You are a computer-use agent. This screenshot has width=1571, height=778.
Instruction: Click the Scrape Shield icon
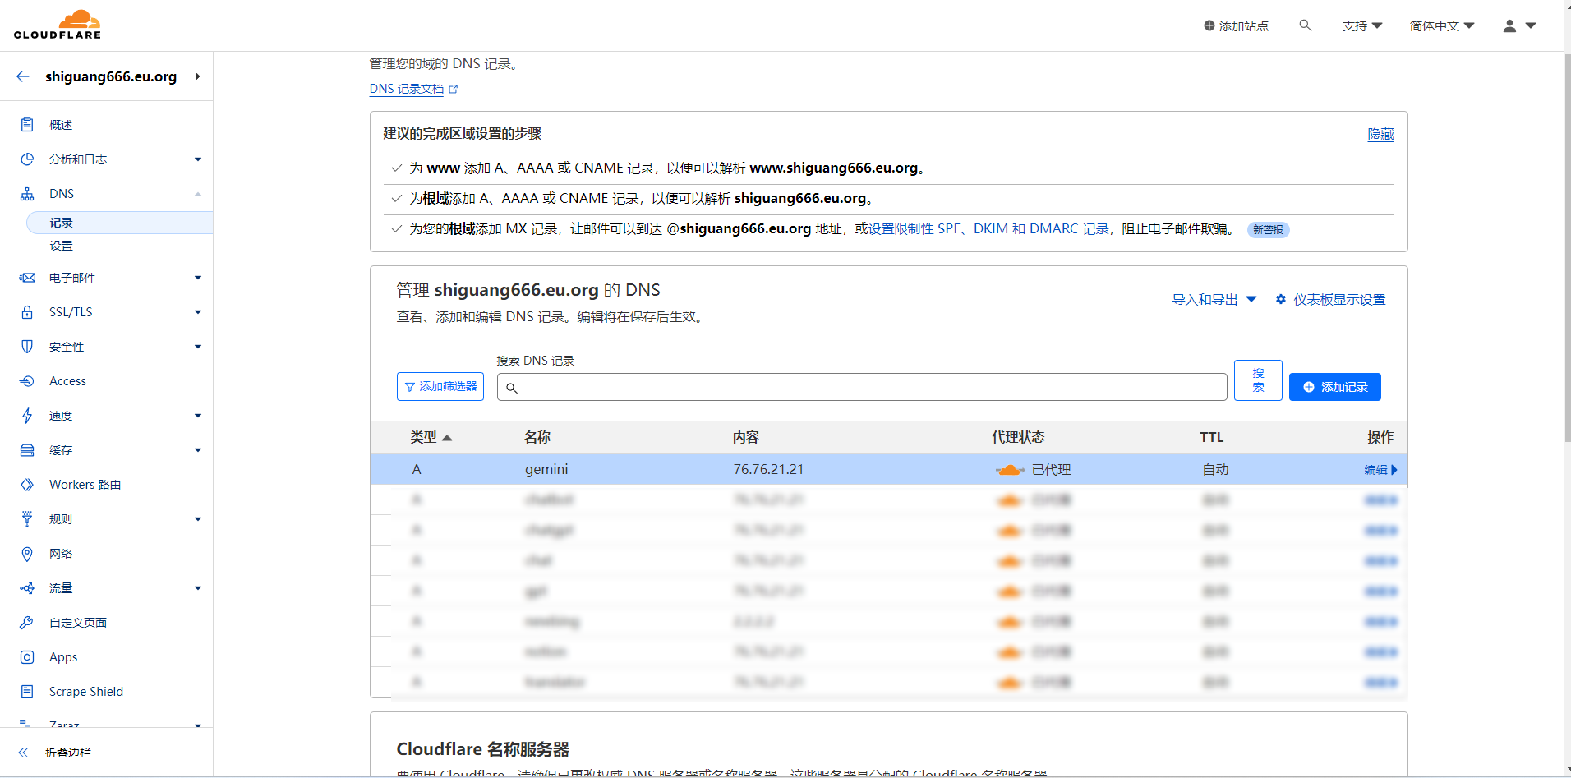(27, 692)
